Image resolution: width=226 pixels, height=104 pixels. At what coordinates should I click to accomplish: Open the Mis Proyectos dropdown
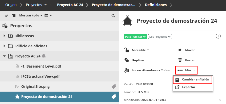pyautogui.click(x=160, y=37)
